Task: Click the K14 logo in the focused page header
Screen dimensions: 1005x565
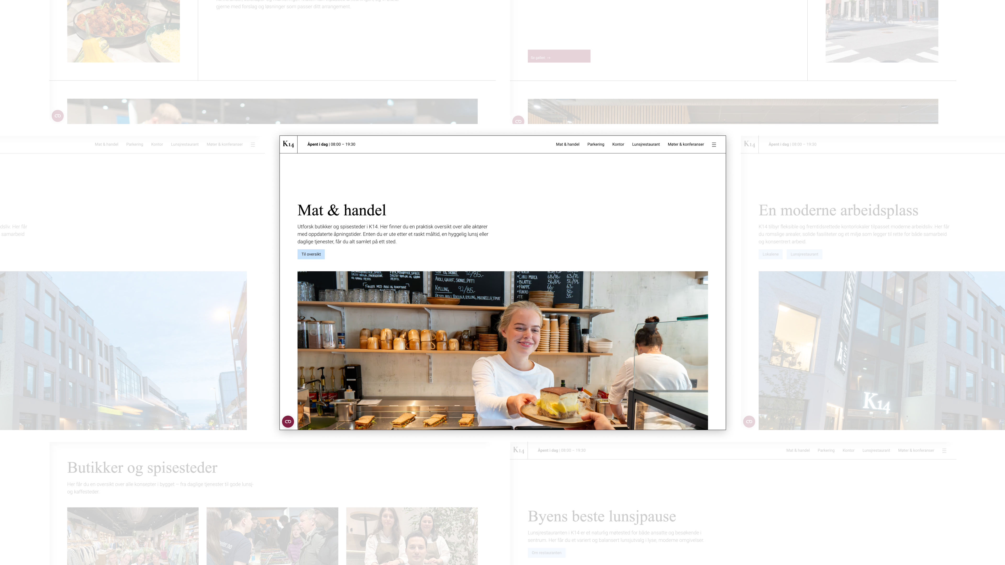Action: click(x=288, y=144)
